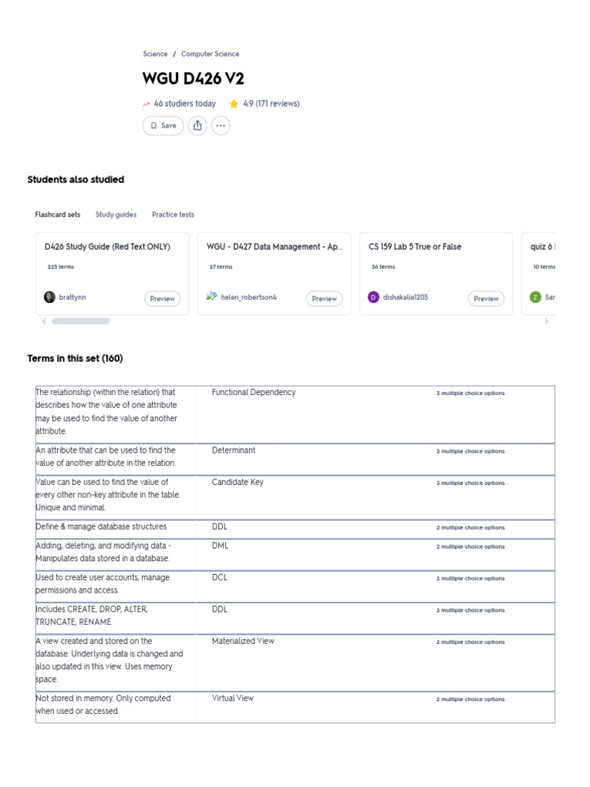Switch to the Study guides tab
Viewport: 590px width, 787px height.
point(116,214)
